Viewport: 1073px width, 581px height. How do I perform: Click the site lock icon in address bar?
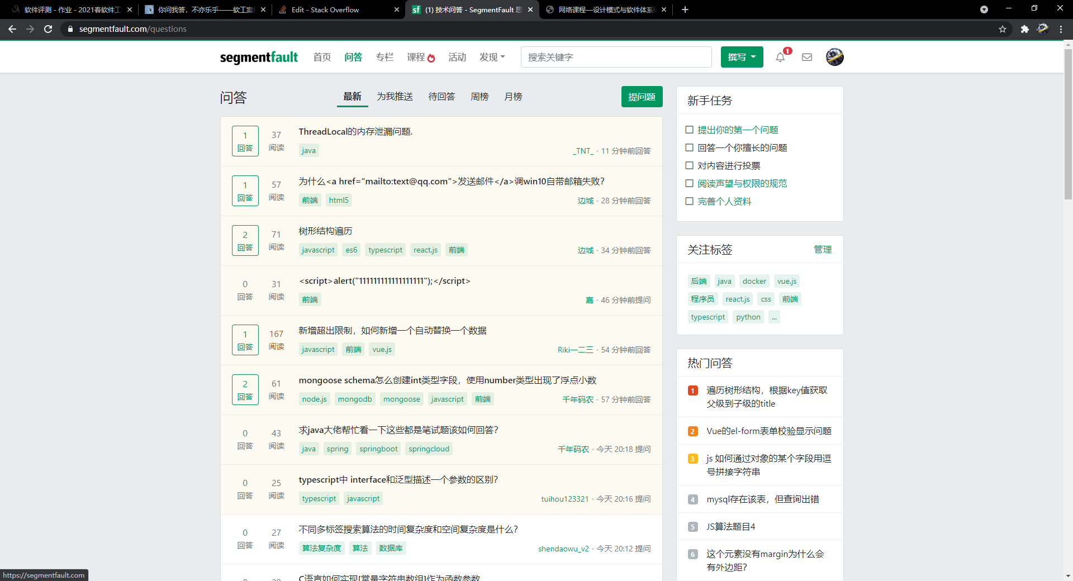(70, 29)
